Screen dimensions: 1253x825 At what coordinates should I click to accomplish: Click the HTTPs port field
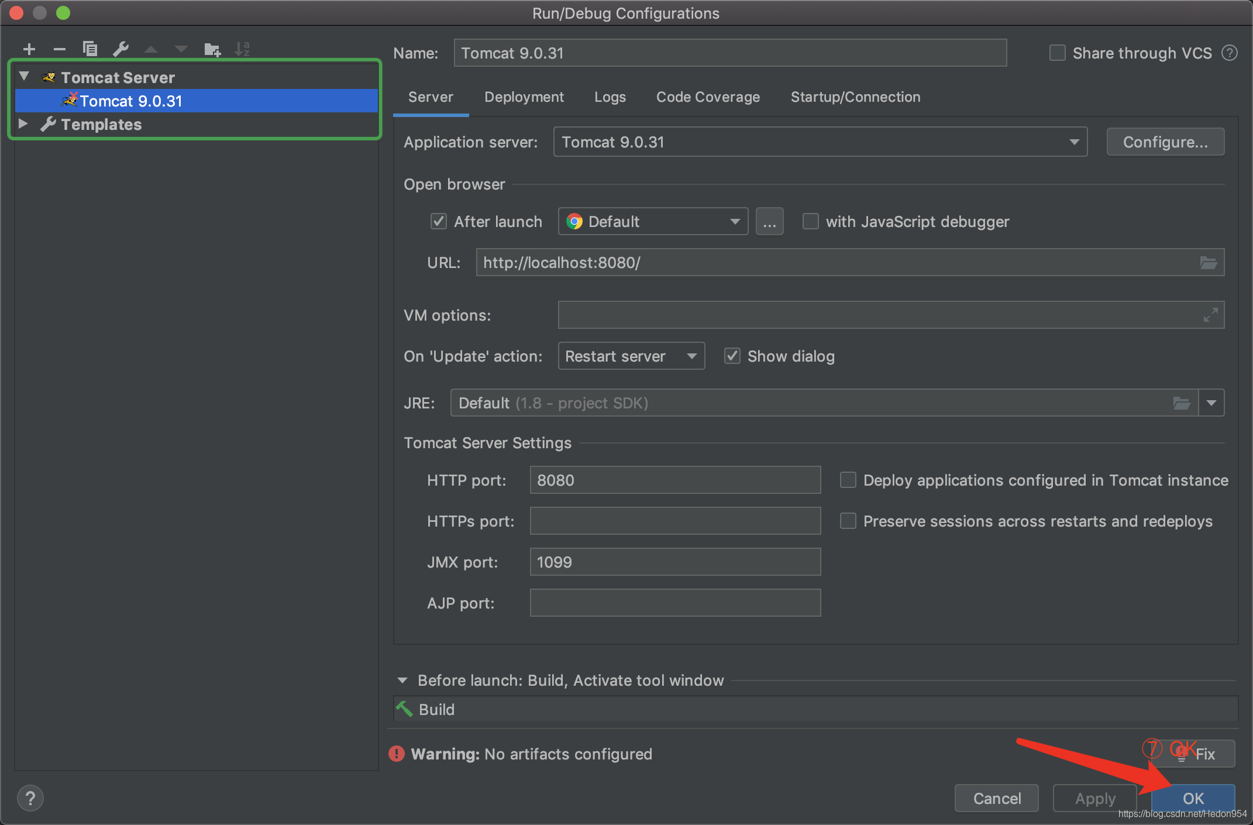(675, 521)
